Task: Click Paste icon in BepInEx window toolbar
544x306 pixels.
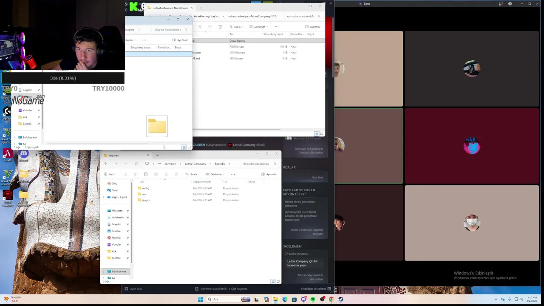Action: pos(146,174)
